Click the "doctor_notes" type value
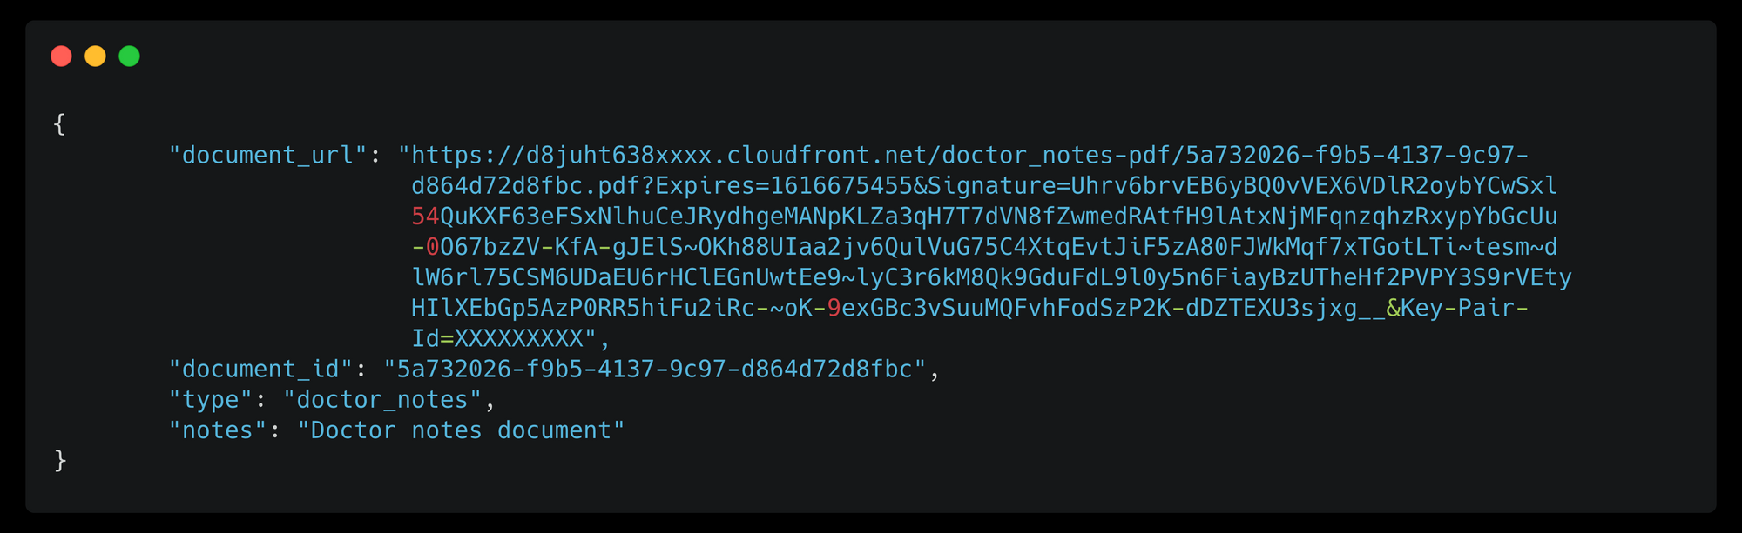 pyautogui.click(x=382, y=400)
